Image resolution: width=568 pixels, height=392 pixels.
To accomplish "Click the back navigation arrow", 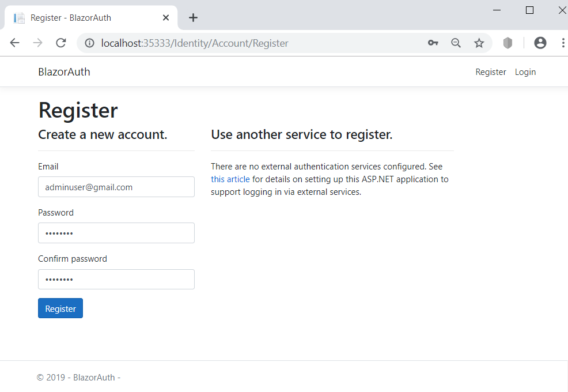I will tap(14, 43).
